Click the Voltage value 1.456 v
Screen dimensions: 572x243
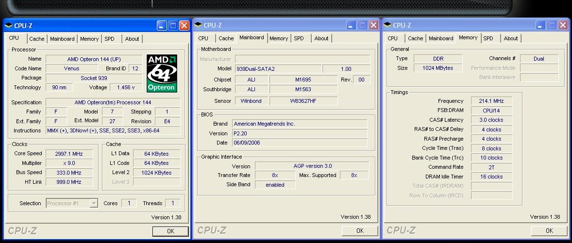(126, 87)
